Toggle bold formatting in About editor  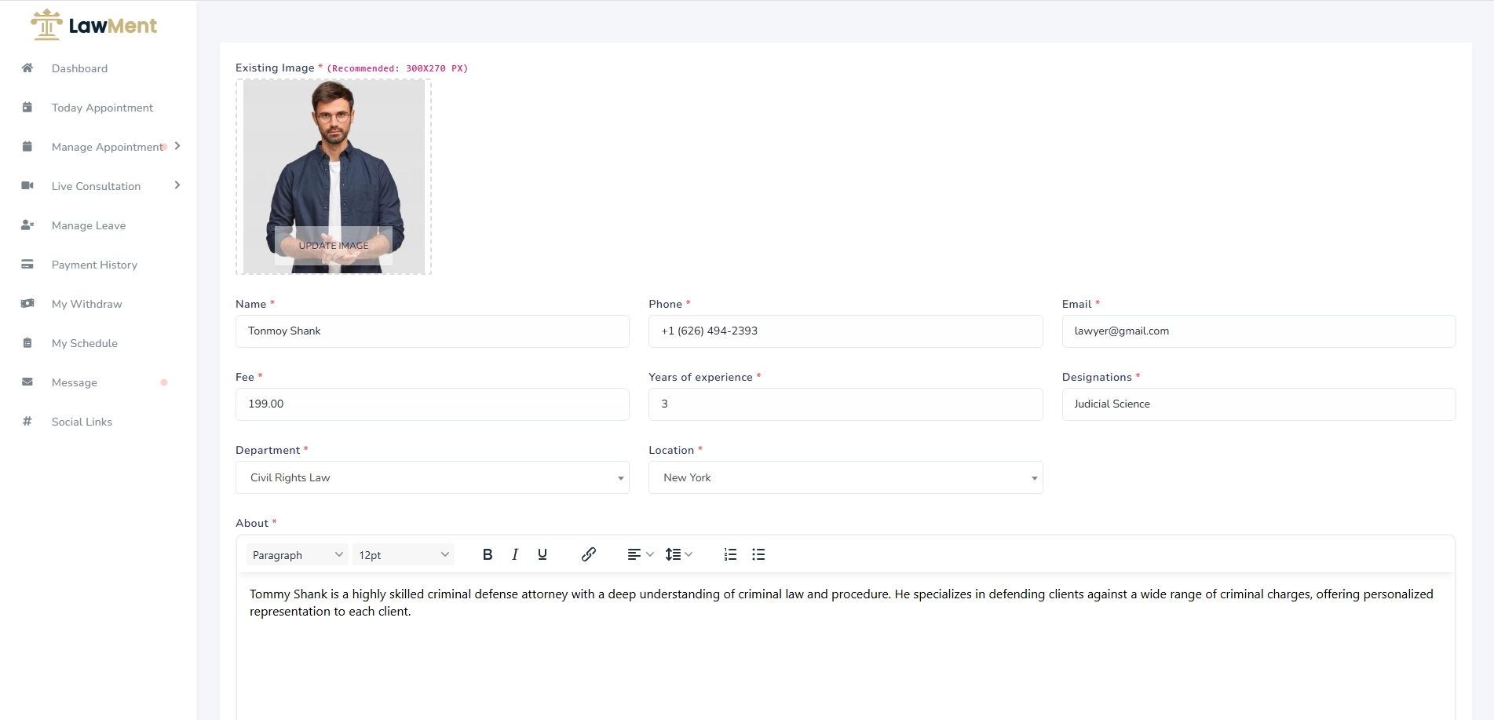(x=488, y=554)
